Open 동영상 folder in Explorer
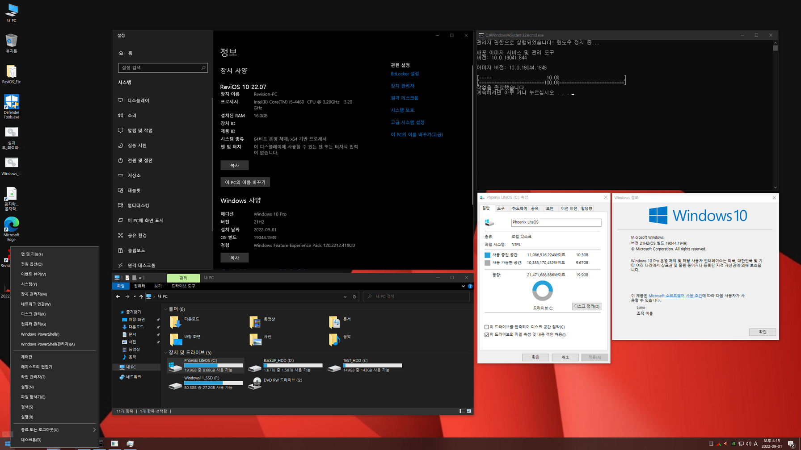This screenshot has height=450, width=801. tap(263, 321)
